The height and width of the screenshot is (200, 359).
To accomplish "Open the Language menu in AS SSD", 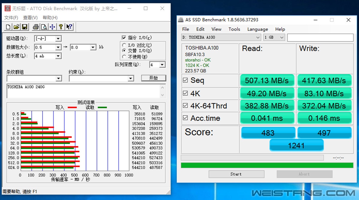I will coord(258,29).
